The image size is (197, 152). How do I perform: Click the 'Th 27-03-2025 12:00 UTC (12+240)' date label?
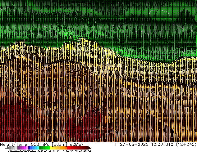pos(154,145)
